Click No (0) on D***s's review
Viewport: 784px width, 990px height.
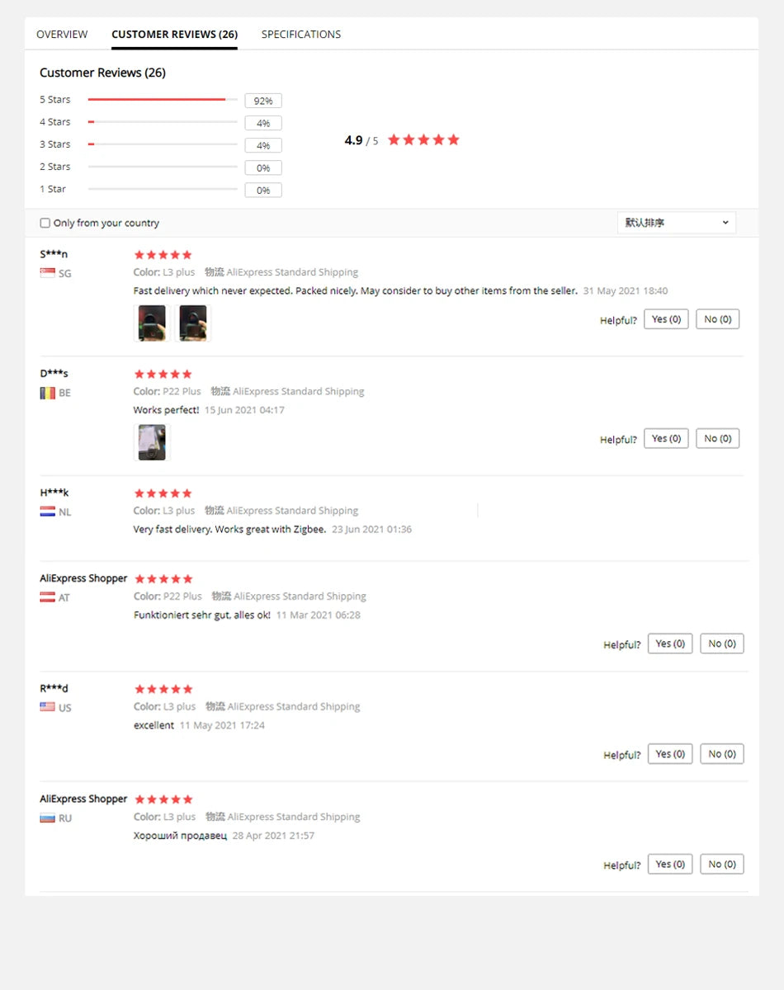[718, 439]
